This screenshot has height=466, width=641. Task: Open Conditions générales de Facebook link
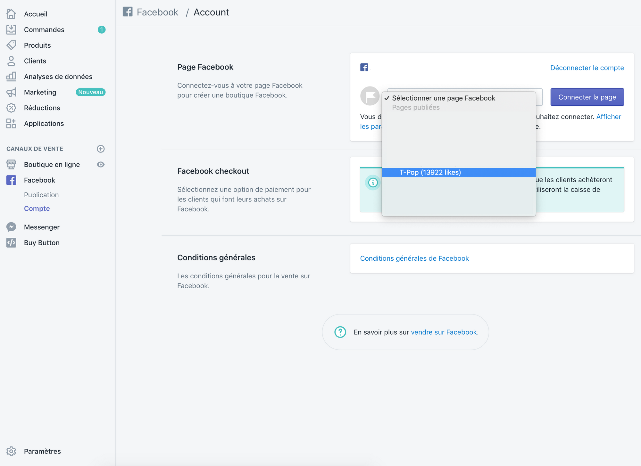click(x=414, y=258)
